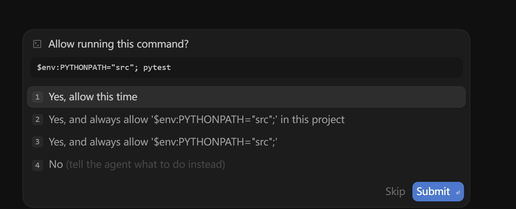The width and height of the screenshot is (516, 209).
Task: Click the terminal icon beside the dialog title
Action: point(37,44)
